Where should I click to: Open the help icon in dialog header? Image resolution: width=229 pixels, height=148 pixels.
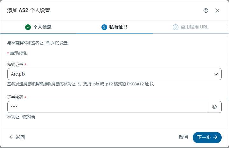click(x=206, y=10)
